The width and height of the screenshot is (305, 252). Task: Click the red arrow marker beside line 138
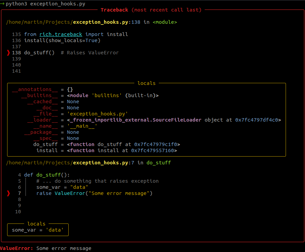[x=9, y=53]
